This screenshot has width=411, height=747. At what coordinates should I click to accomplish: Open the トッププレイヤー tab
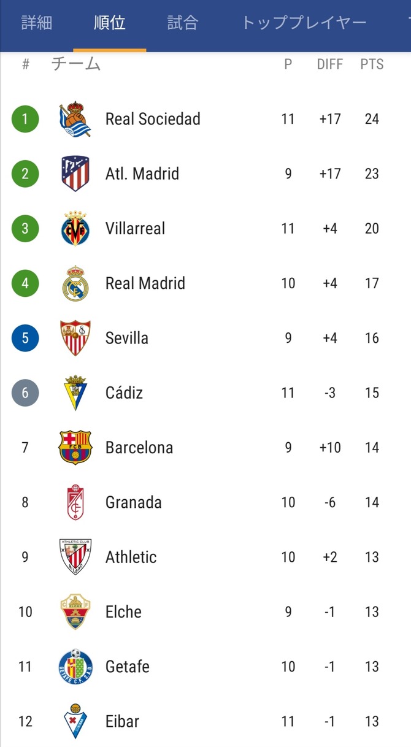(x=304, y=23)
